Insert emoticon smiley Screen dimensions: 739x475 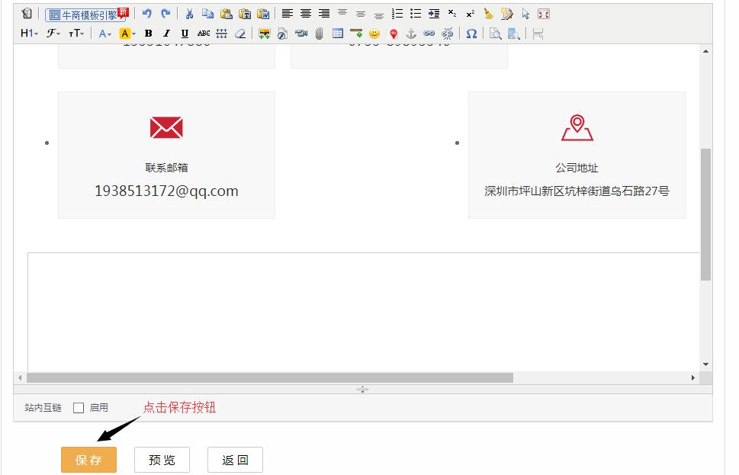(x=374, y=33)
